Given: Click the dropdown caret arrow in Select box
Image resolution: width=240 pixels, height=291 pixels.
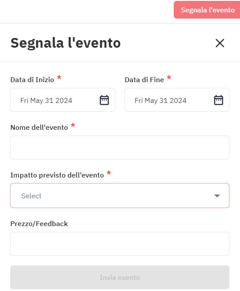Looking at the screenshot, I should (x=217, y=196).
